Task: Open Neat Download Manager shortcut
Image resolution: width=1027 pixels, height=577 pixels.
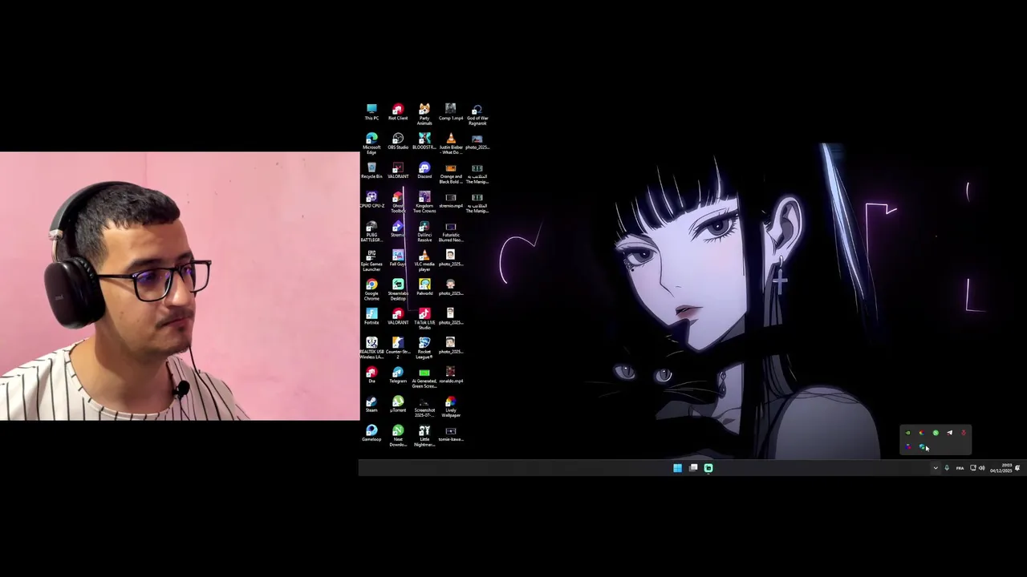Action: point(398,436)
